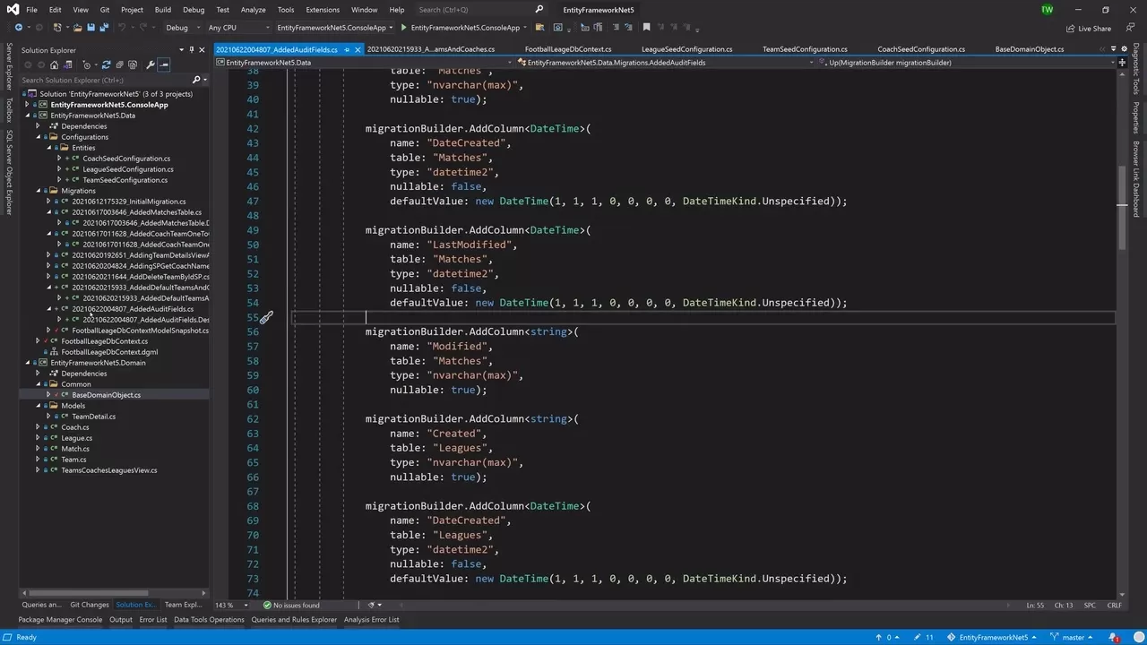Pin the Solution Explorer panel
The image size is (1147, 645).
tap(191, 49)
